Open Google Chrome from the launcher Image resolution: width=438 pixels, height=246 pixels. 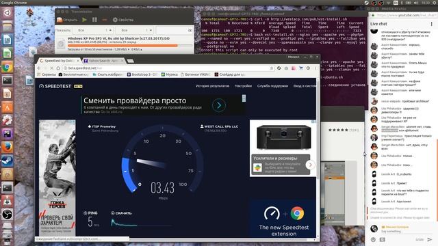[x=7, y=67]
